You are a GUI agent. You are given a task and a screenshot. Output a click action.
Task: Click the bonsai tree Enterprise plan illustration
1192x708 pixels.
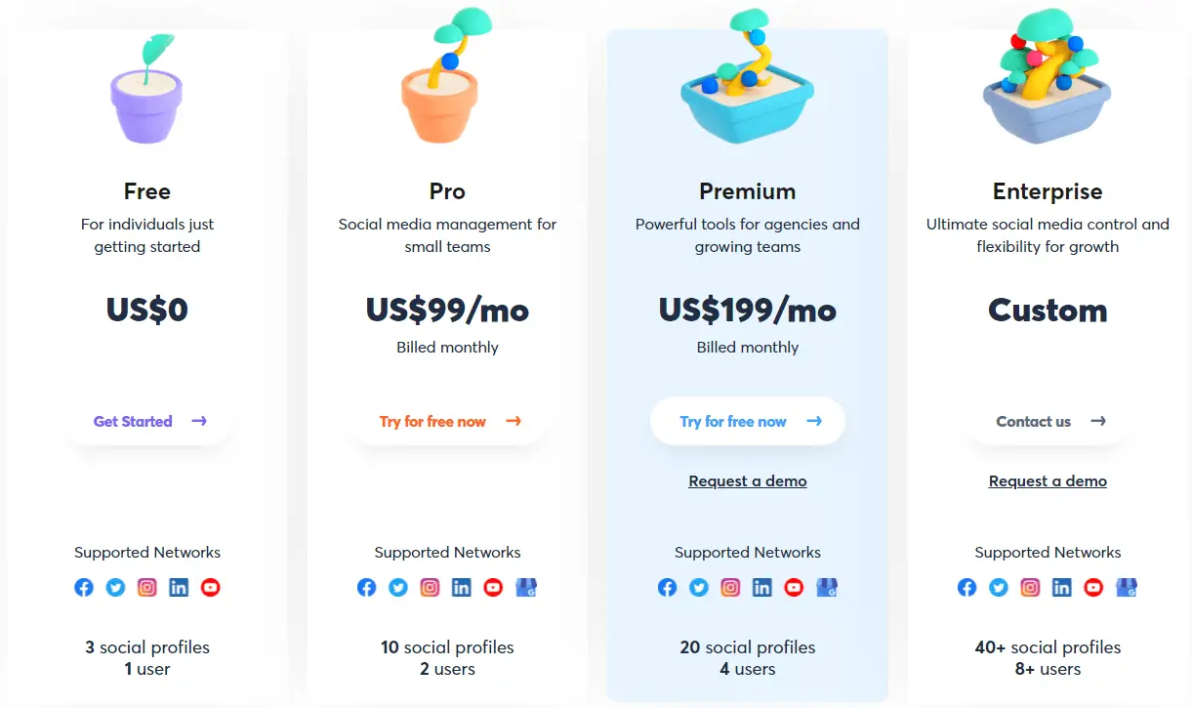[1048, 76]
